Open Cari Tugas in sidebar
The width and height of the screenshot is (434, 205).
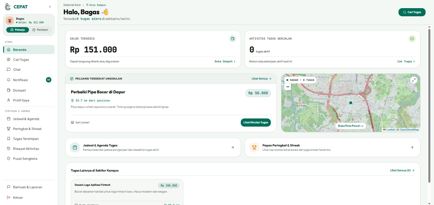(29, 60)
